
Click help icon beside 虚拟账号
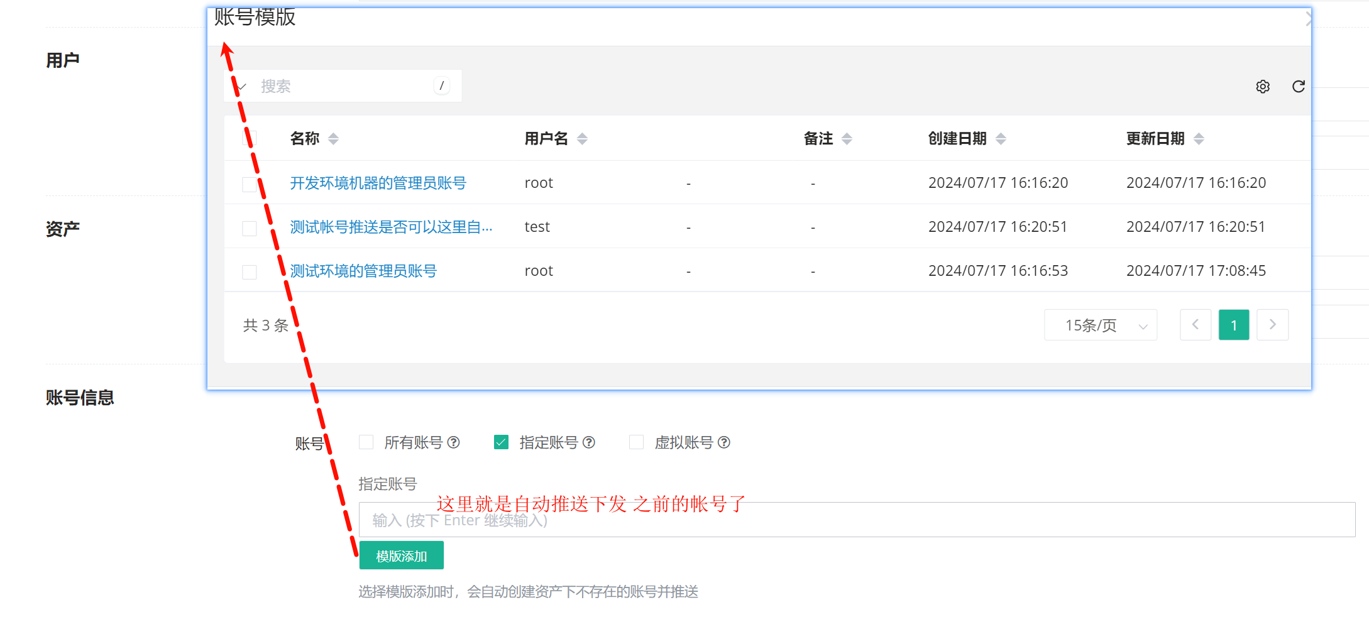(723, 442)
